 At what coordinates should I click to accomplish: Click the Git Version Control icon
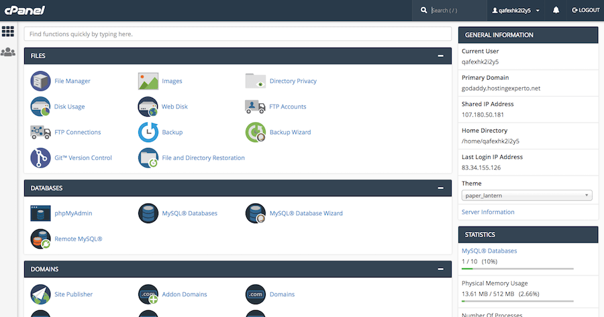(x=40, y=157)
